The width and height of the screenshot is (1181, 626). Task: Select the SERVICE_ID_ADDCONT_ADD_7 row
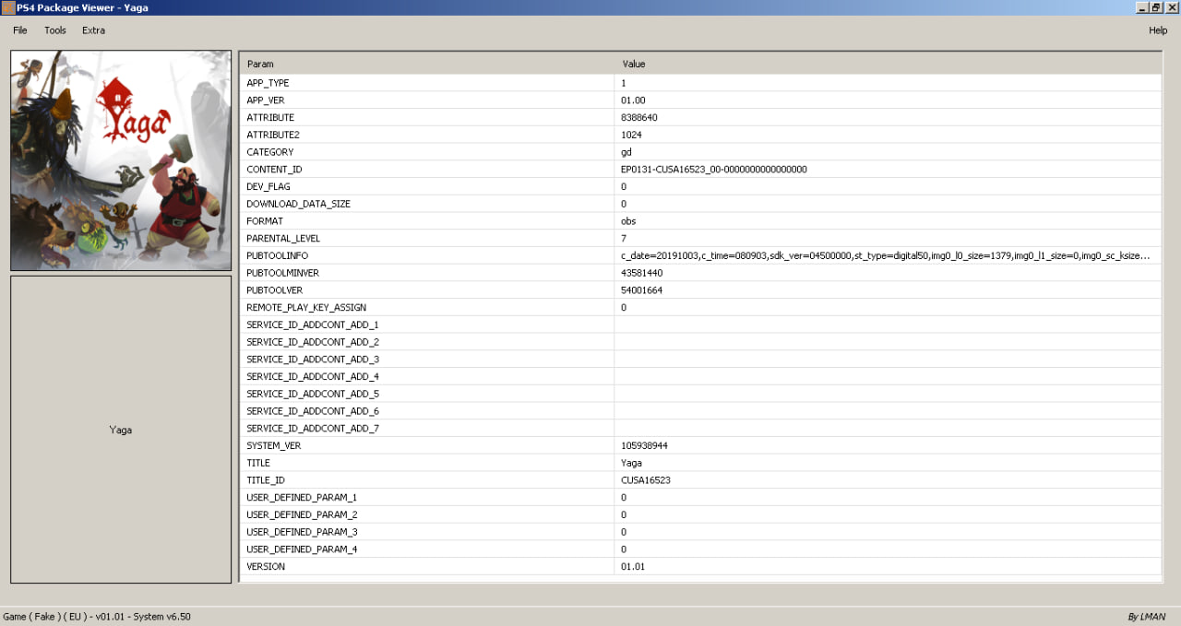pyautogui.click(x=701, y=429)
